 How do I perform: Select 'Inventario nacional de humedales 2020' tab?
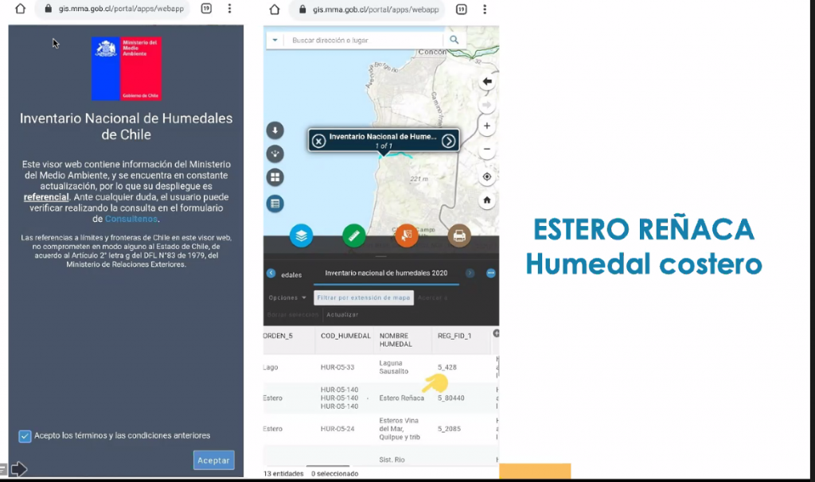[x=386, y=273]
